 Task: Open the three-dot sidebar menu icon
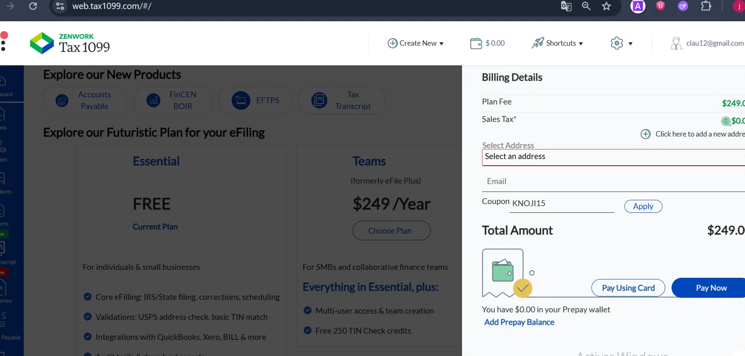coord(3,45)
